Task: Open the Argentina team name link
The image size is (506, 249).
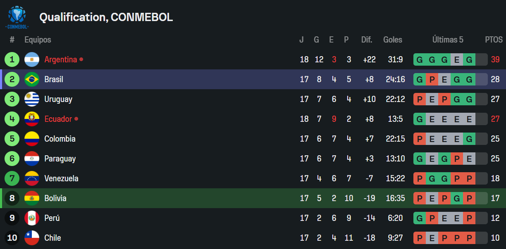Action: (61, 59)
